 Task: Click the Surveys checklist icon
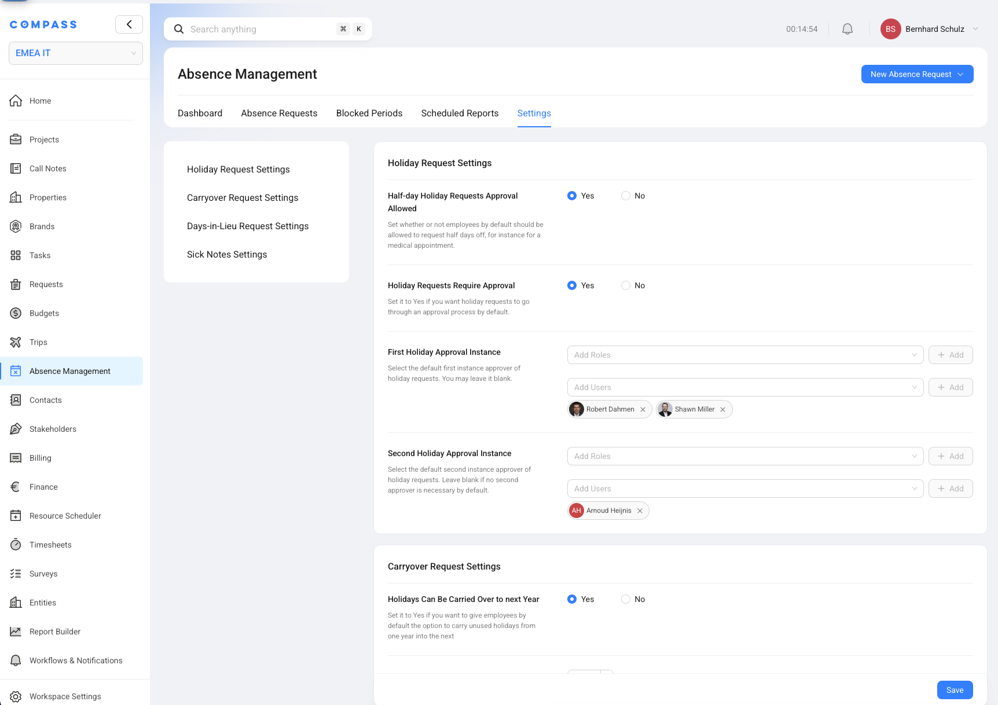coord(16,574)
